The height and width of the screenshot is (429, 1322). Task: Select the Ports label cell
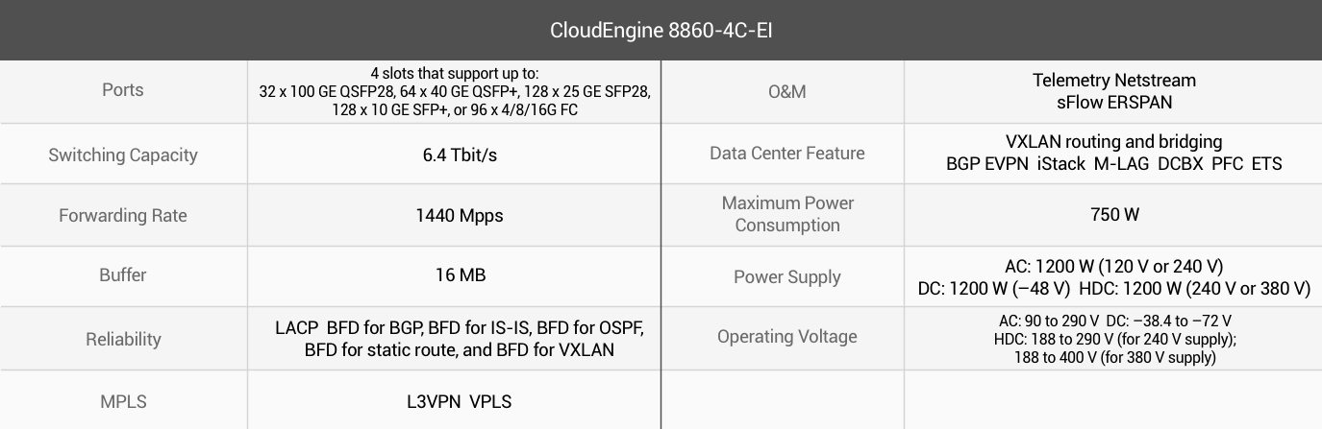[122, 90]
